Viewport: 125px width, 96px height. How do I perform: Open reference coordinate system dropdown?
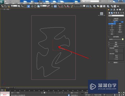43,6
